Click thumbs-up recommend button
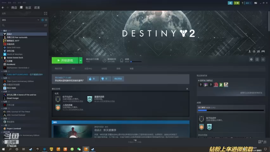This screenshot has height=152, width=270. pos(93,79)
